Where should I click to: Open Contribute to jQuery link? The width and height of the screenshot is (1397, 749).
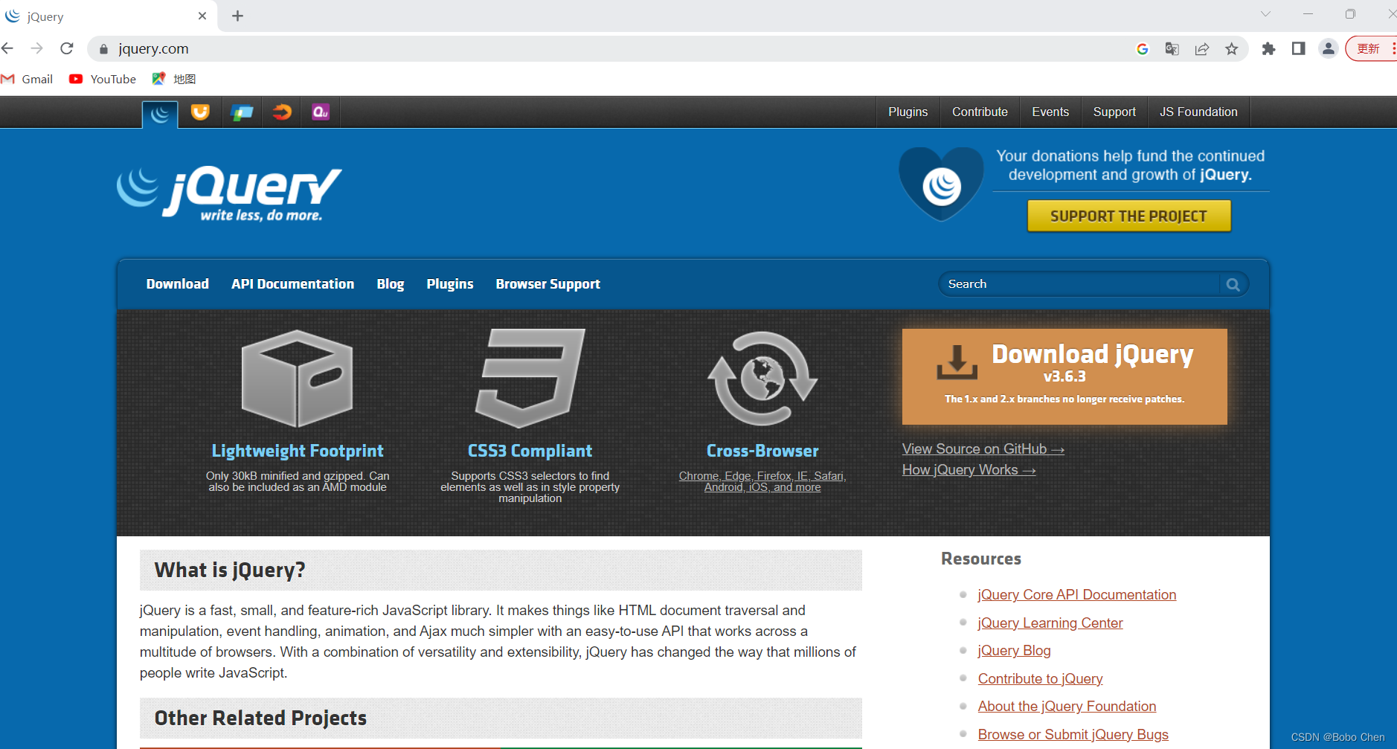1040,679
